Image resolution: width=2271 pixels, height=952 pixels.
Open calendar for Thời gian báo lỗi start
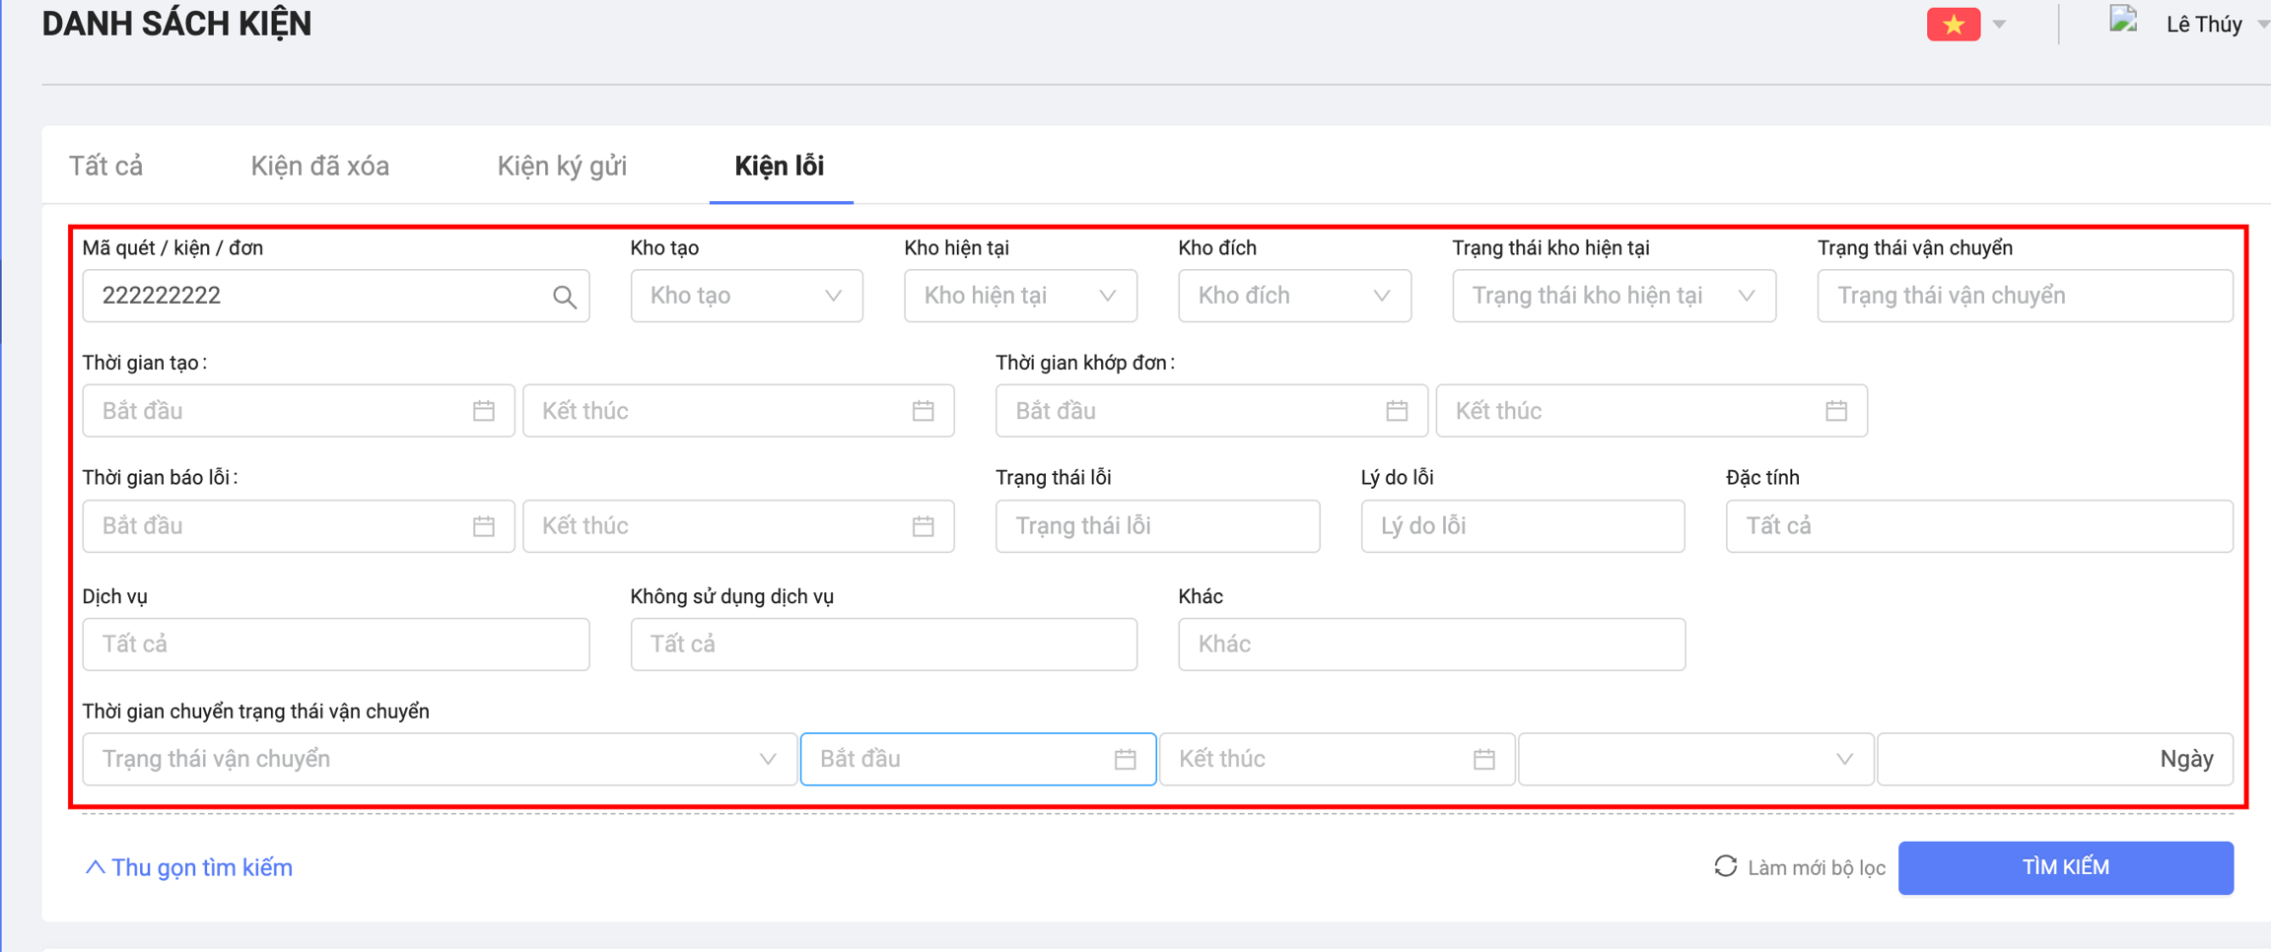click(x=483, y=526)
